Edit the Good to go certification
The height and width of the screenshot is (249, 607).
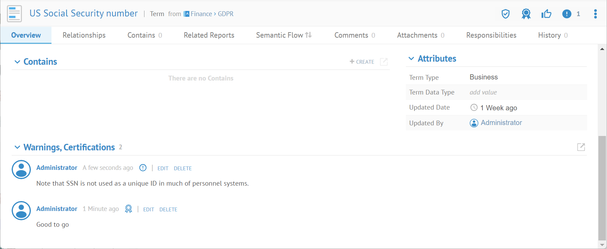pos(148,209)
